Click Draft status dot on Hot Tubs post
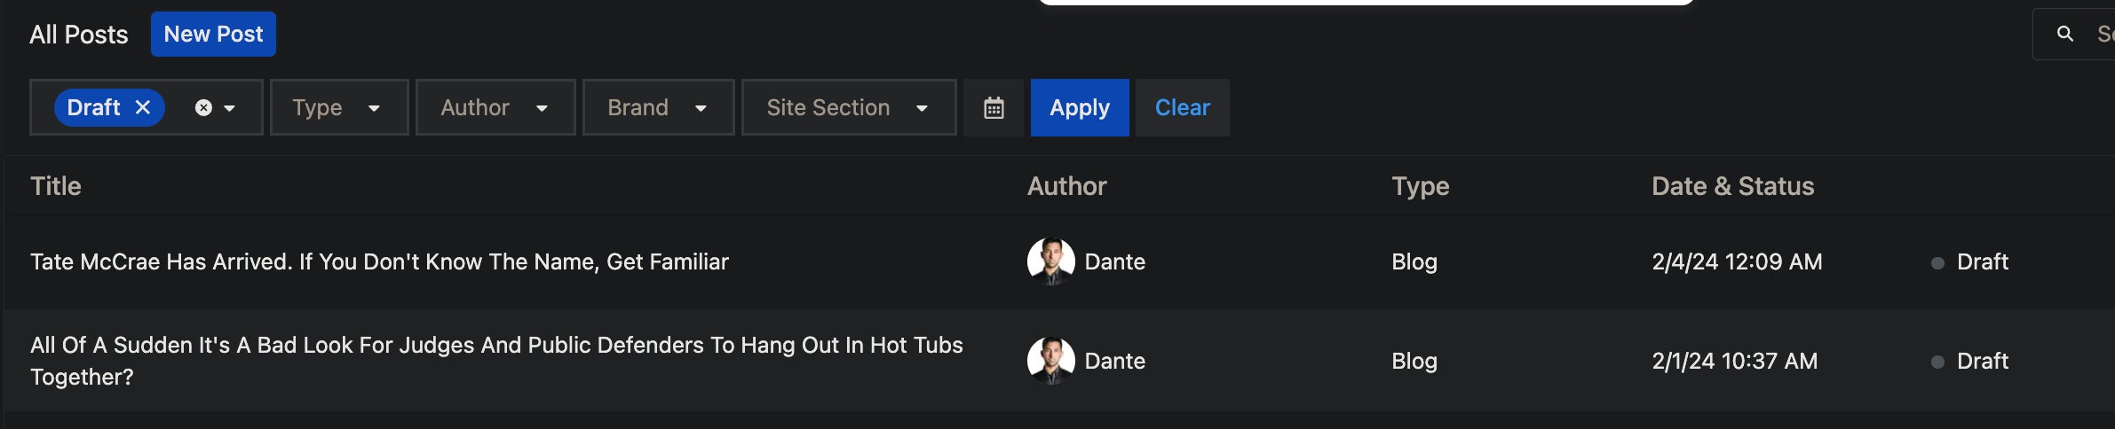2115x429 pixels. (x=1937, y=362)
